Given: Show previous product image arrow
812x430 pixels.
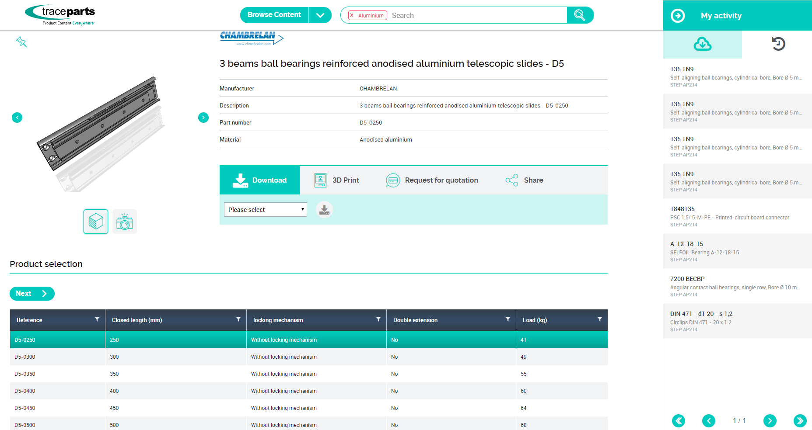Looking at the screenshot, I should pos(17,118).
